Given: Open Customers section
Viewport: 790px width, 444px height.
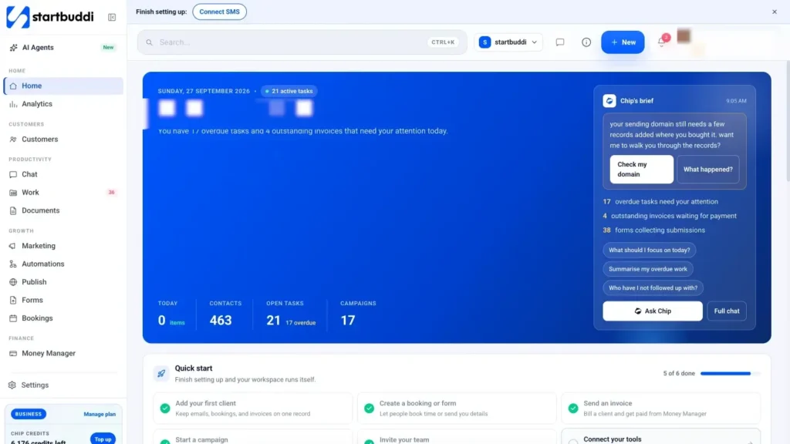Looking at the screenshot, I should pos(63,139).
